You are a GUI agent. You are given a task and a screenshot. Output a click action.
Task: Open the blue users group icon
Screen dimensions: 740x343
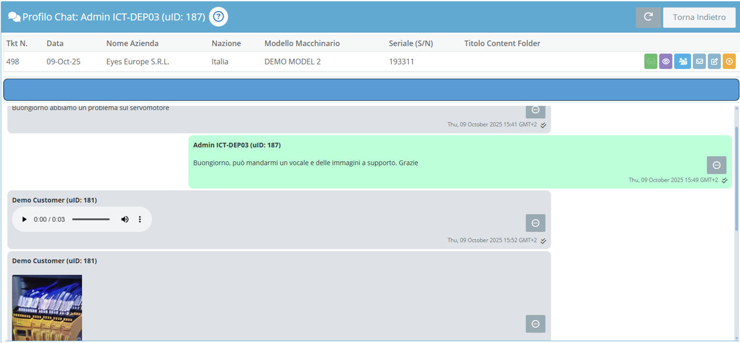tap(682, 61)
